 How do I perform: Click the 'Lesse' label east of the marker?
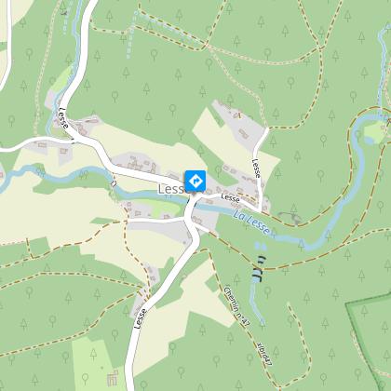click(x=231, y=197)
